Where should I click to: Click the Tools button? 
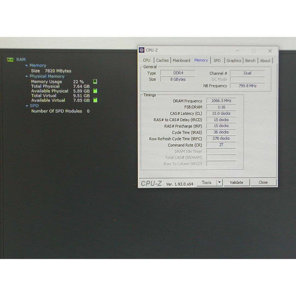click(x=207, y=183)
